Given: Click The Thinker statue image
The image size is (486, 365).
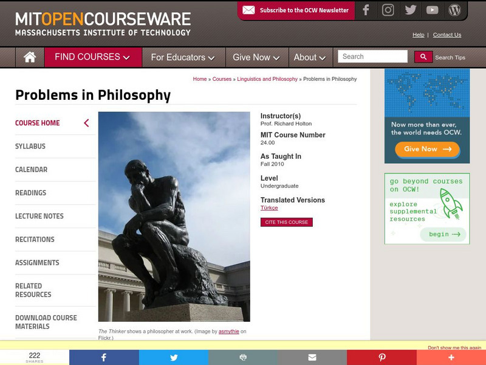Looking at the screenshot, I should pos(174,217).
